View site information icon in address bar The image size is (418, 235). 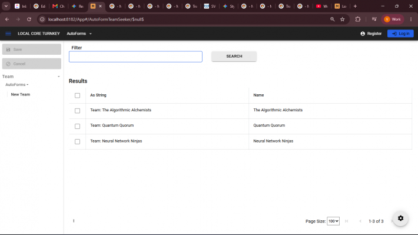point(42,19)
